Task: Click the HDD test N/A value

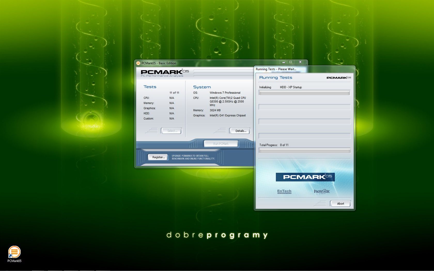Action: (172, 113)
